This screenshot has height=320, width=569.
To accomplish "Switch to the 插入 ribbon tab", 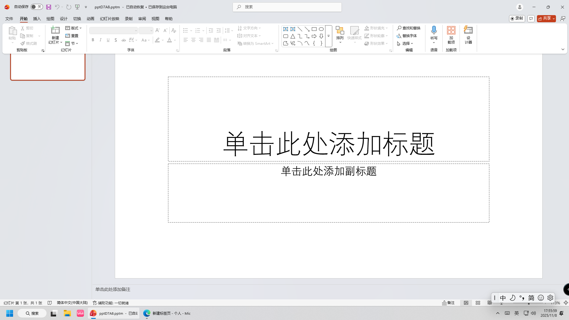I will (x=37, y=18).
